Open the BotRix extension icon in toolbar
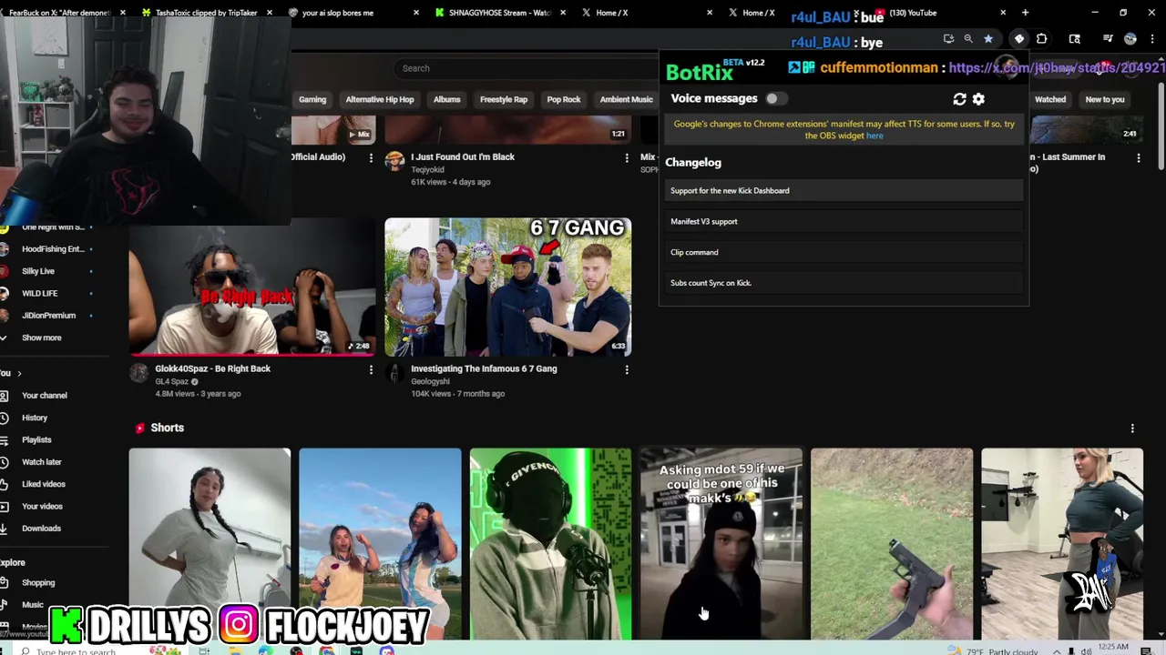 [1019, 39]
